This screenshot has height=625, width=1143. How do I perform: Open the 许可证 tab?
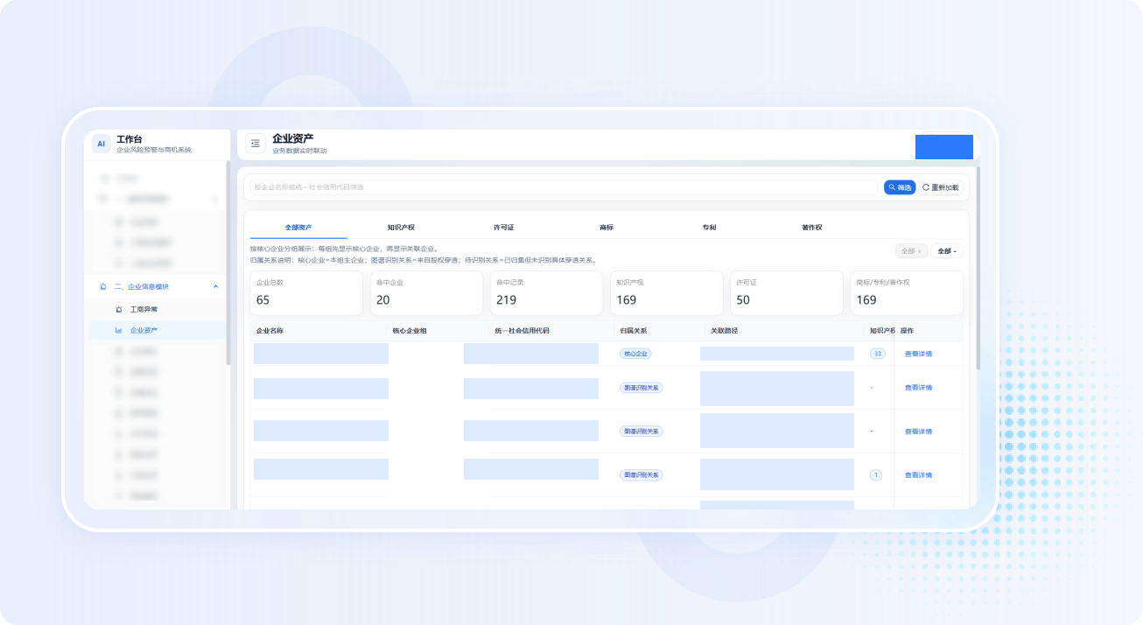click(503, 228)
